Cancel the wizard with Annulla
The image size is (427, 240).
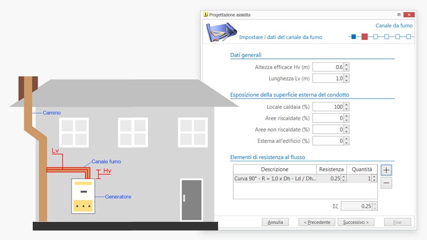275,222
